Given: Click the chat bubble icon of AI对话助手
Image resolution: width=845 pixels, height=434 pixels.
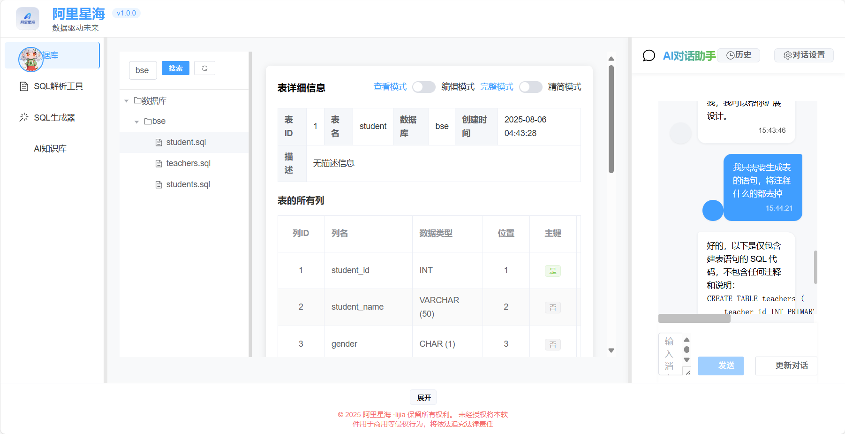Looking at the screenshot, I should tap(649, 56).
